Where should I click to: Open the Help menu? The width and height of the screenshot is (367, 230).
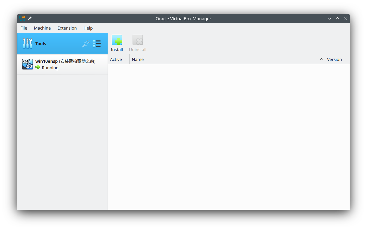coord(88,28)
